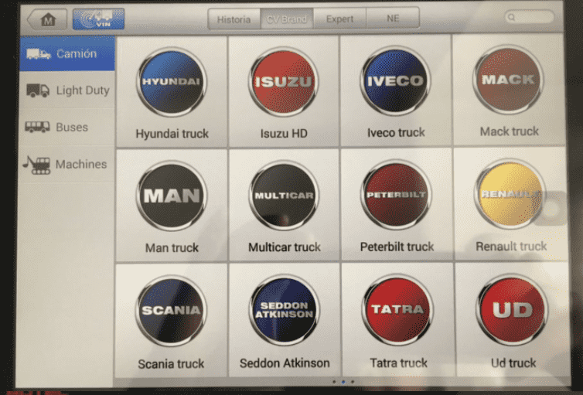This screenshot has width=583, height=395.
Task: Select the CV Brand tab
Action: 287,19
